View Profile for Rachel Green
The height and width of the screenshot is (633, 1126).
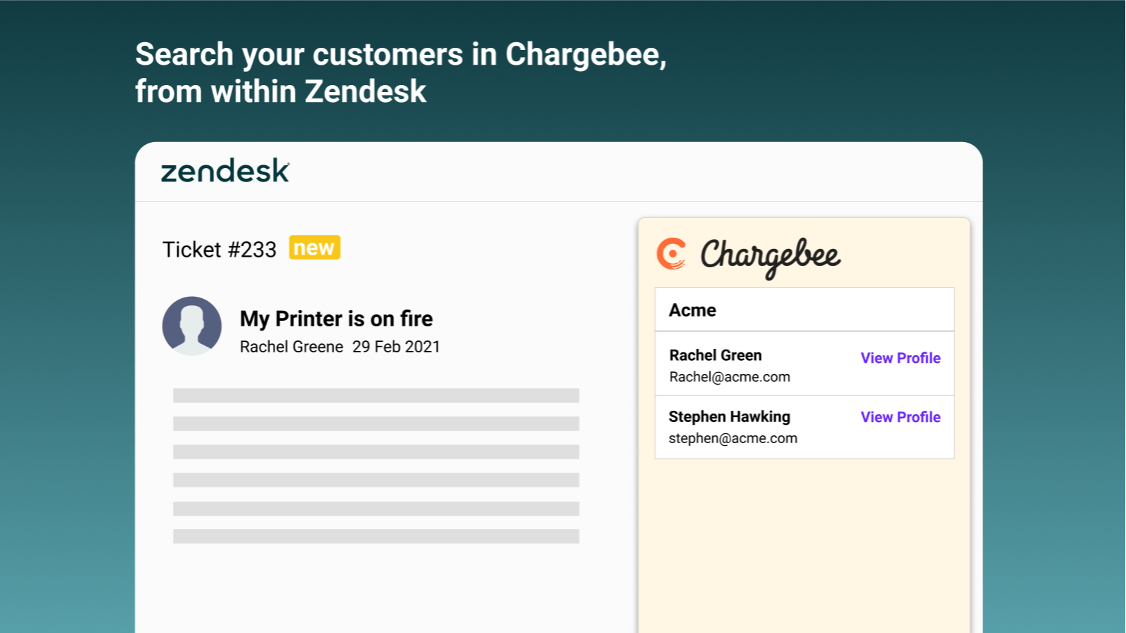point(900,358)
